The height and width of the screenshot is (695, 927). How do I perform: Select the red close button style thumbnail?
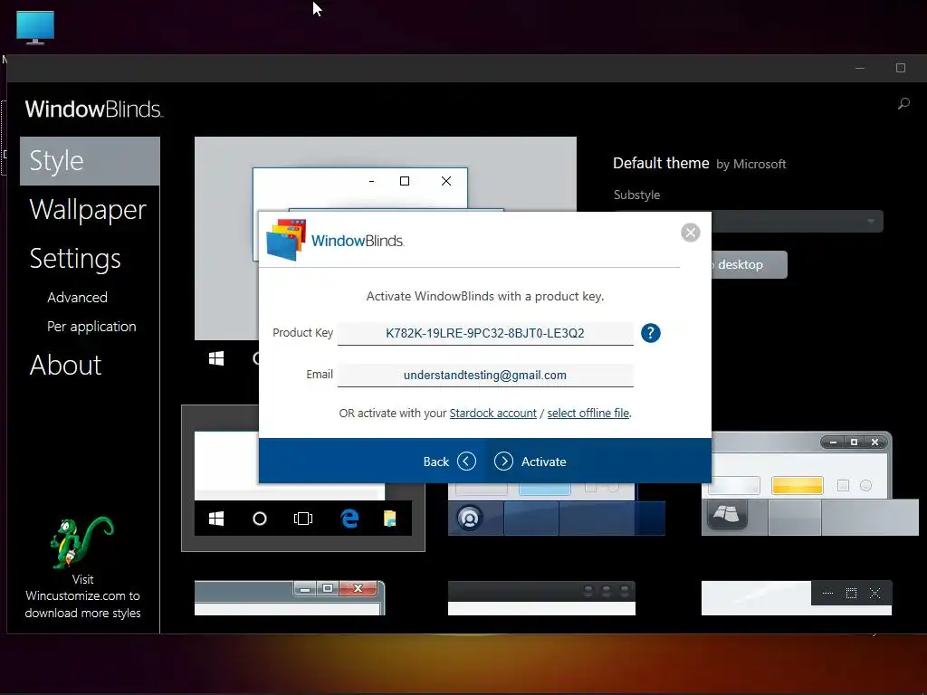290,598
